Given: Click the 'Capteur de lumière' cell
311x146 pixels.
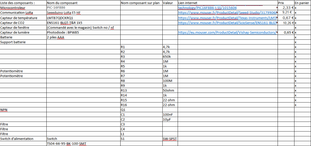Looking at the screenshot, I should [x=23, y=32].
